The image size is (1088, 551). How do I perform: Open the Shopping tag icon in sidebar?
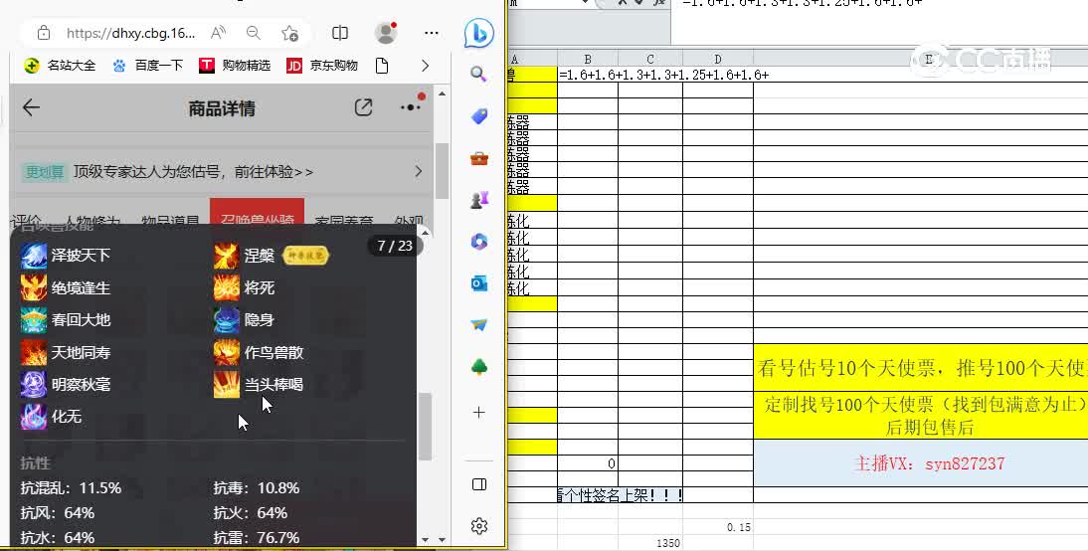[478, 116]
